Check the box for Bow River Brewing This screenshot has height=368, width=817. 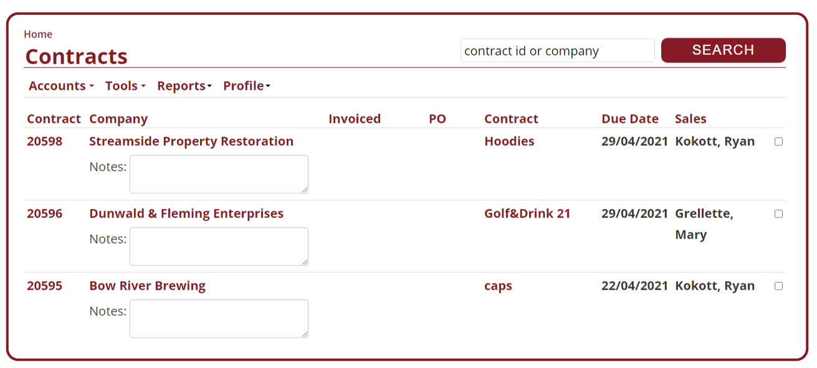click(x=778, y=286)
